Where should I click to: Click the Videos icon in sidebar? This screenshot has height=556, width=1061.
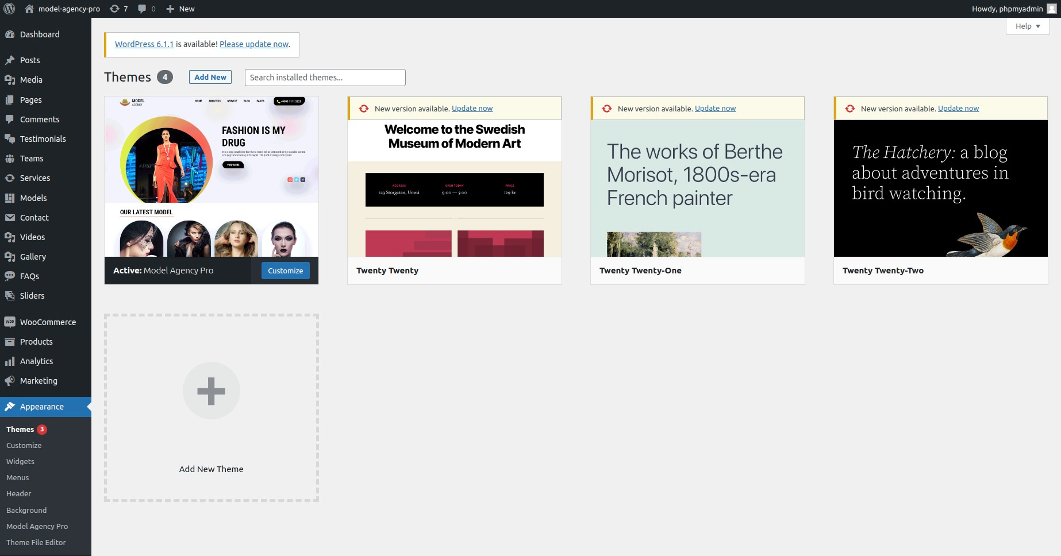coord(10,237)
